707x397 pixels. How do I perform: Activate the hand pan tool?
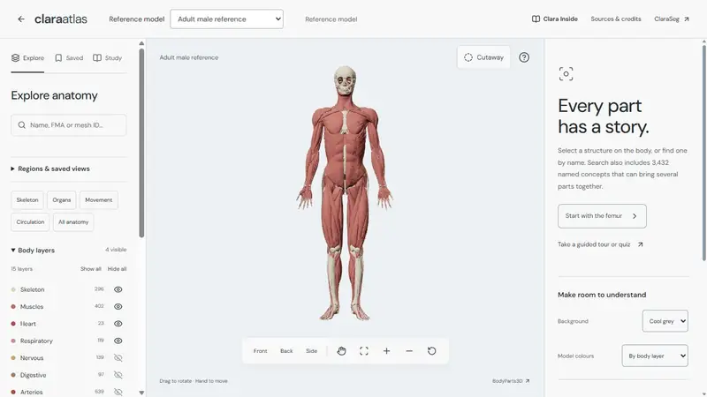tap(341, 350)
